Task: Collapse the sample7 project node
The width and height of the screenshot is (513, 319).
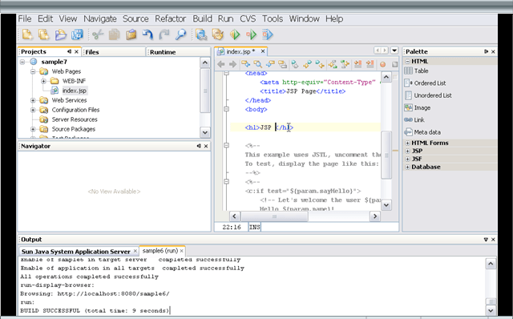Action: pyautogui.click(x=22, y=62)
